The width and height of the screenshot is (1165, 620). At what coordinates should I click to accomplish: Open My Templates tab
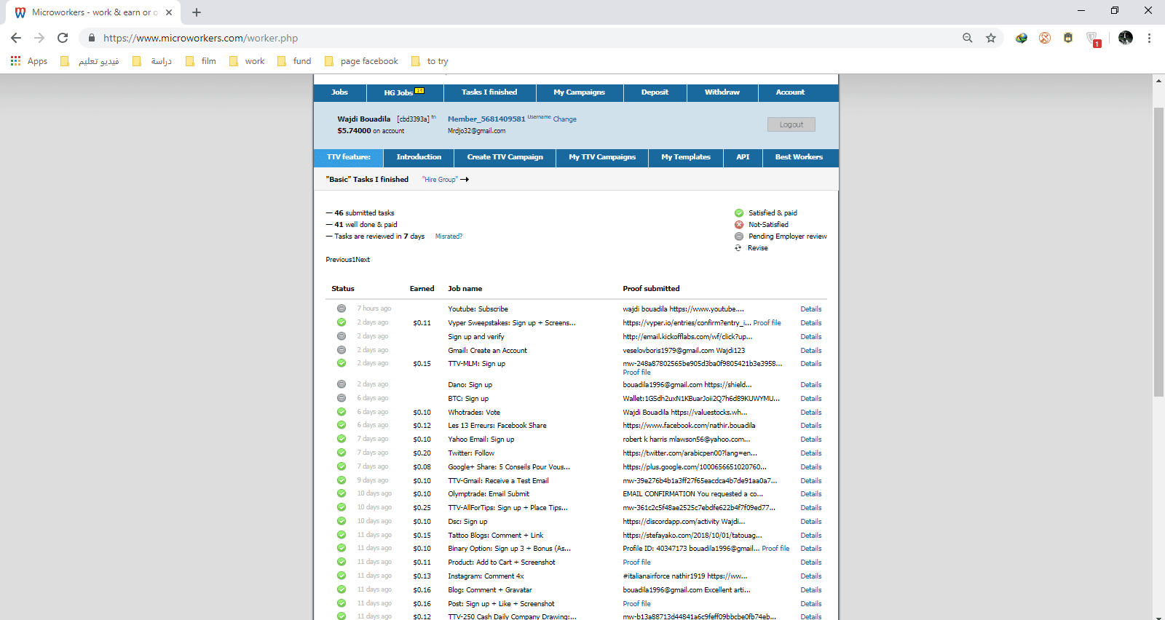(686, 157)
